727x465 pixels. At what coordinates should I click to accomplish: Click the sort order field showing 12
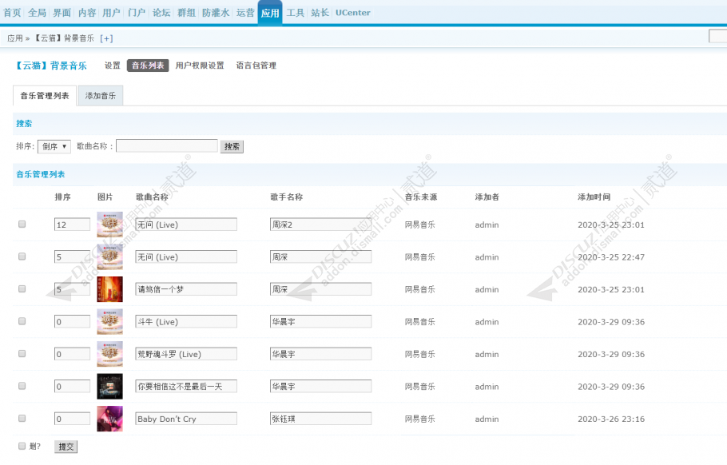tap(73, 225)
